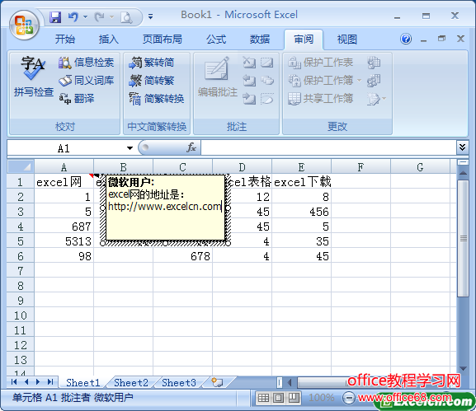Toggle show all comments icon
Viewport: 476px width, 411px height.
[x=267, y=81]
